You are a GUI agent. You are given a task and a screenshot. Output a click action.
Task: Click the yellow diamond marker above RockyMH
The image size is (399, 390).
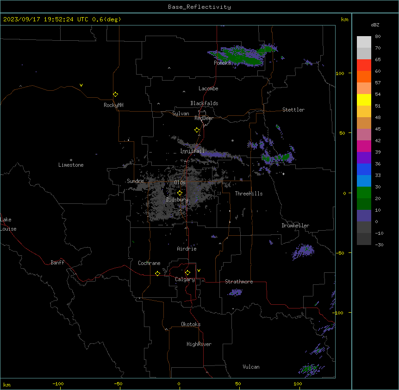coord(115,94)
